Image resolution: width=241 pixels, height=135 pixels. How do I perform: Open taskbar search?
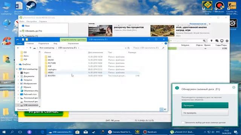(12, 132)
